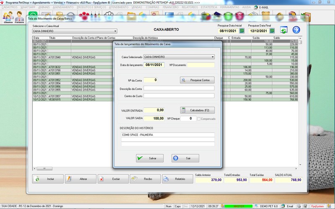Click the Recibo button

[x=145, y=179]
